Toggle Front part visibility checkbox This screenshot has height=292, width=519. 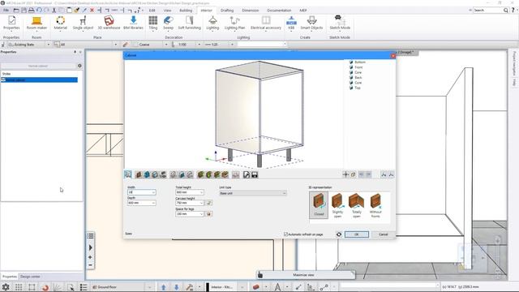(x=351, y=67)
